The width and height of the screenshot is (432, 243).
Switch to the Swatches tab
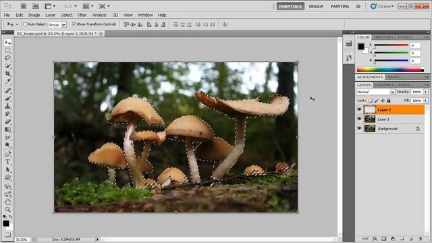[383, 37]
